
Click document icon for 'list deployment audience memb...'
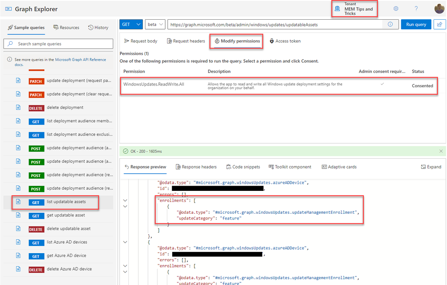click(x=18, y=121)
